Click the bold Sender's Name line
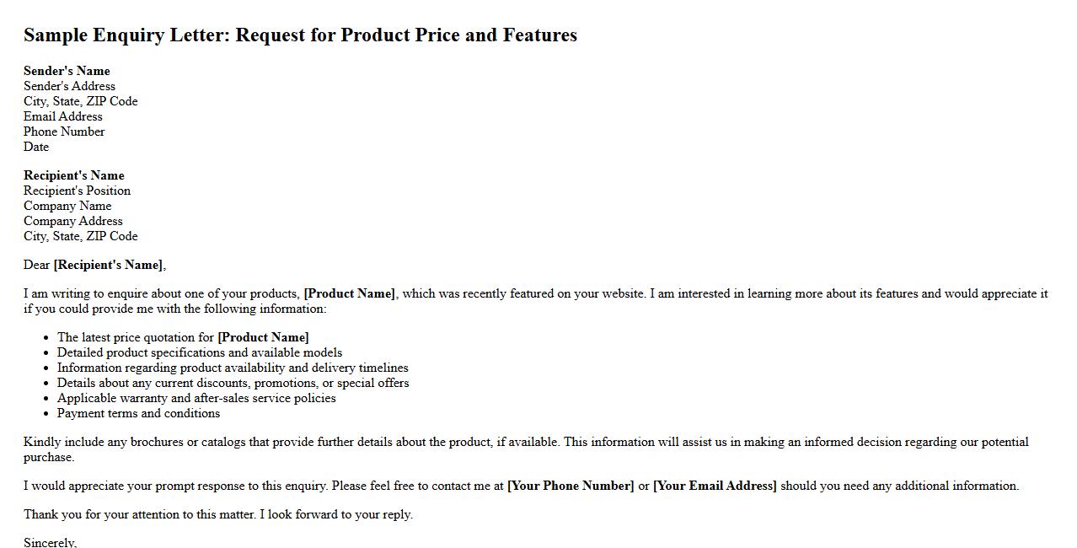Viewport: 1077px width, 548px height. [x=67, y=71]
